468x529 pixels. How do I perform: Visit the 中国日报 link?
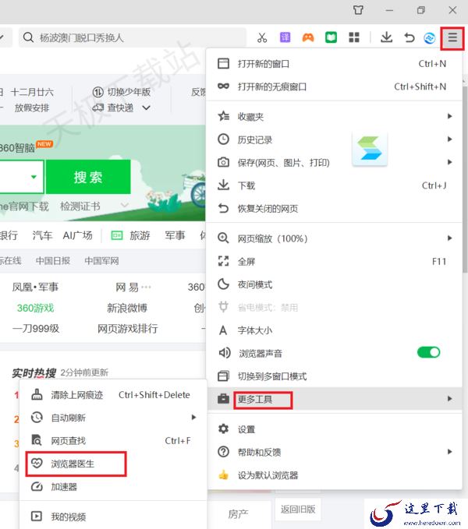pos(53,261)
